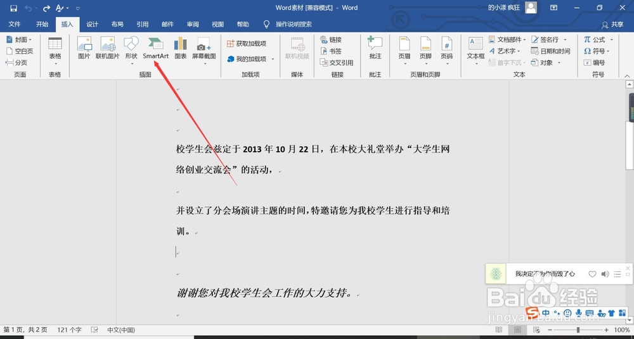Insert an equation with 公式
Screen dimensions: 634x339
pyautogui.click(x=598, y=40)
